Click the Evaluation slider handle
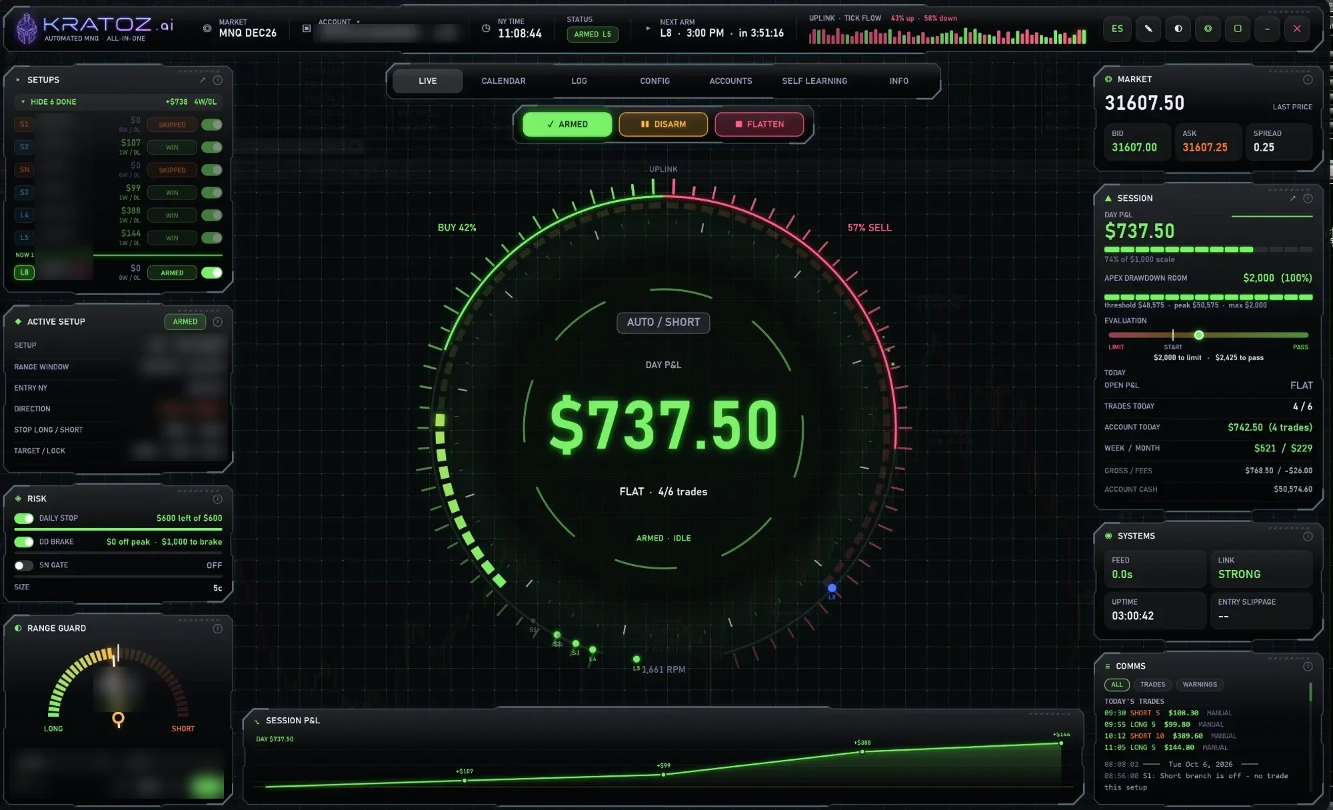Image resolution: width=1333 pixels, height=810 pixels. coord(1198,335)
